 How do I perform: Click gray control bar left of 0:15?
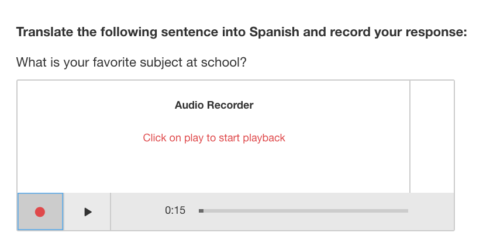(x=137, y=211)
